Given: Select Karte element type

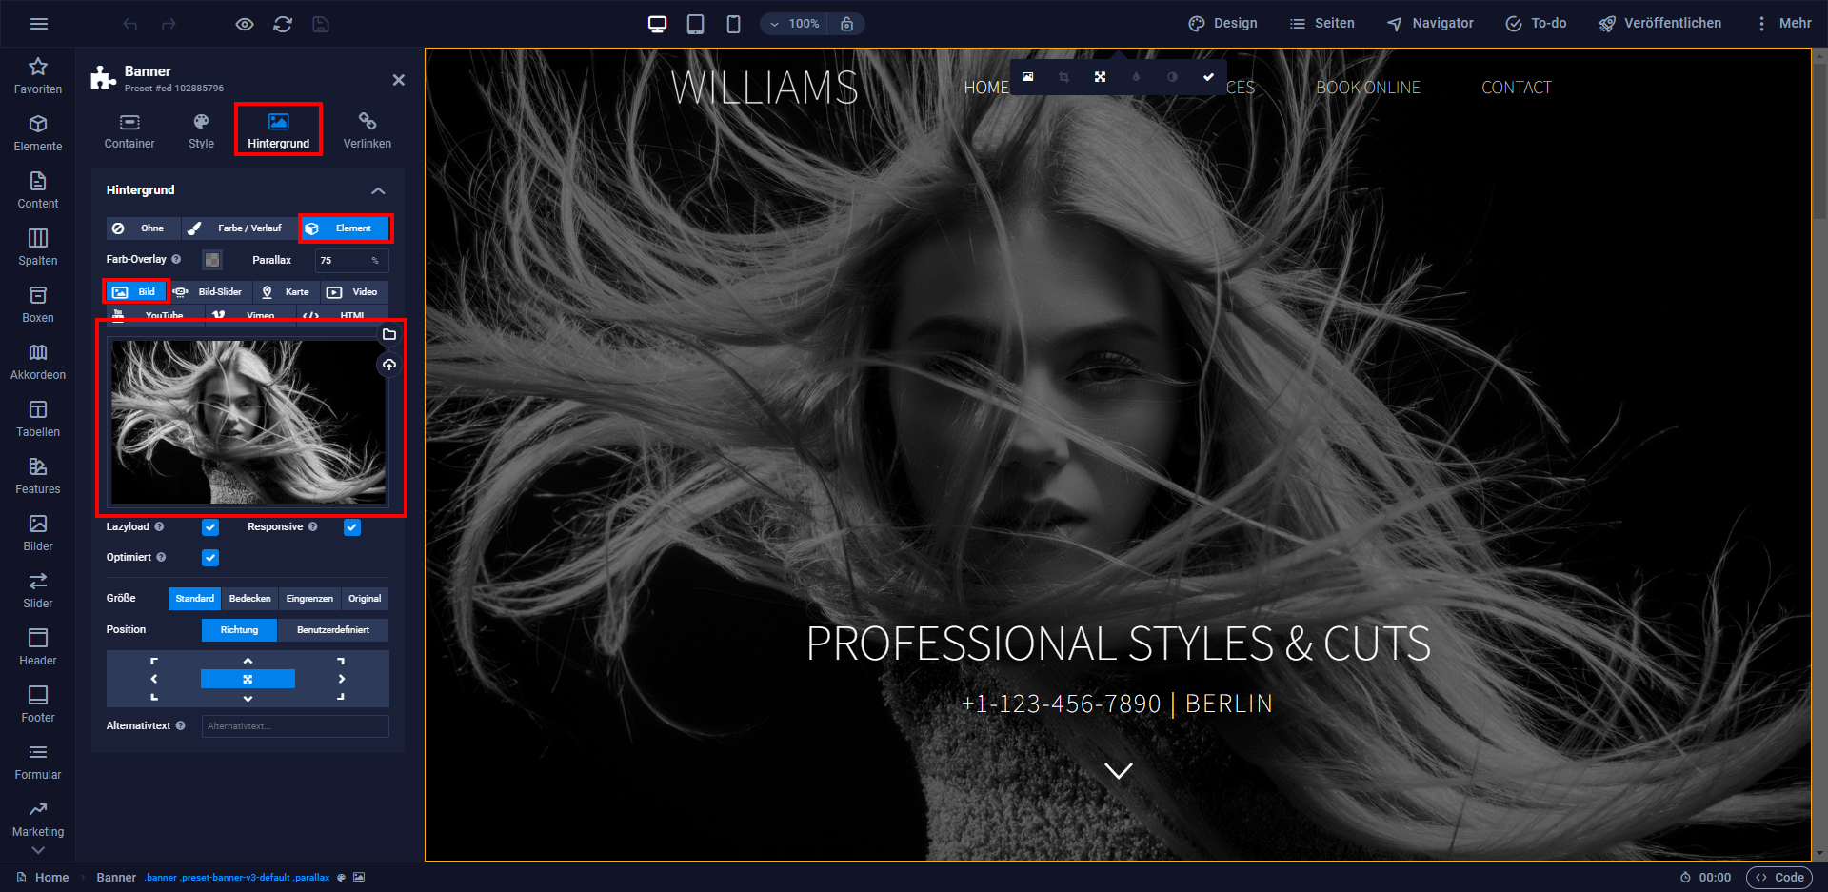Looking at the screenshot, I should [286, 292].
